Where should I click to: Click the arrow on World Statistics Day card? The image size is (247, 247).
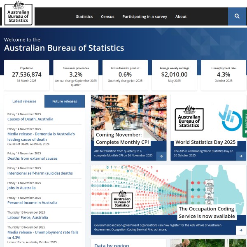point(241,156)
